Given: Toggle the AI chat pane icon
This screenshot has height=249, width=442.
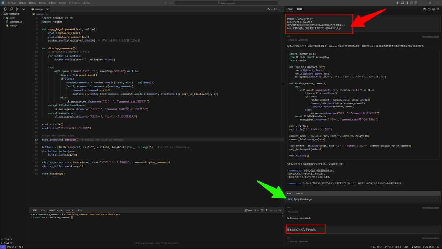Looking at the screenshot, I should [x=411, y=3].
